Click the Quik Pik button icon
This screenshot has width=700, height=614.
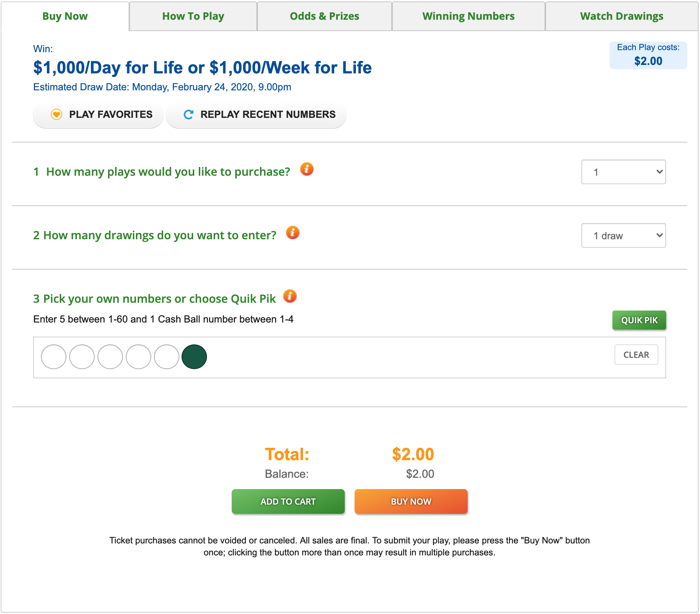click(639, 319)
